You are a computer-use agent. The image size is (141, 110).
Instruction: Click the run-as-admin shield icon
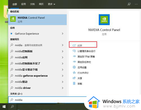pyautogui.click(x=74, y=51)
